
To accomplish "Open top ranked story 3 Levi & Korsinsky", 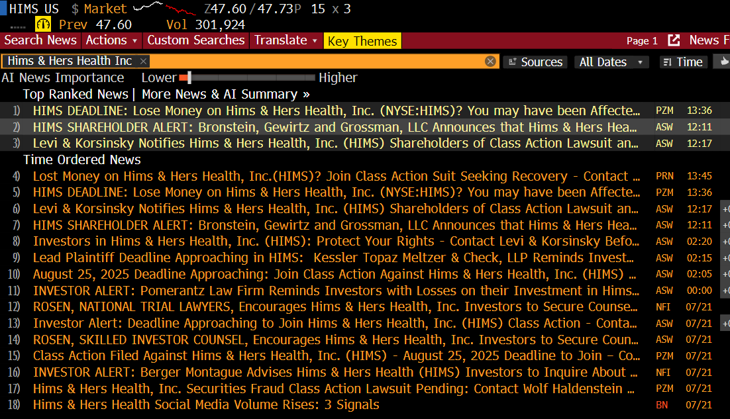I will (336, 143).
